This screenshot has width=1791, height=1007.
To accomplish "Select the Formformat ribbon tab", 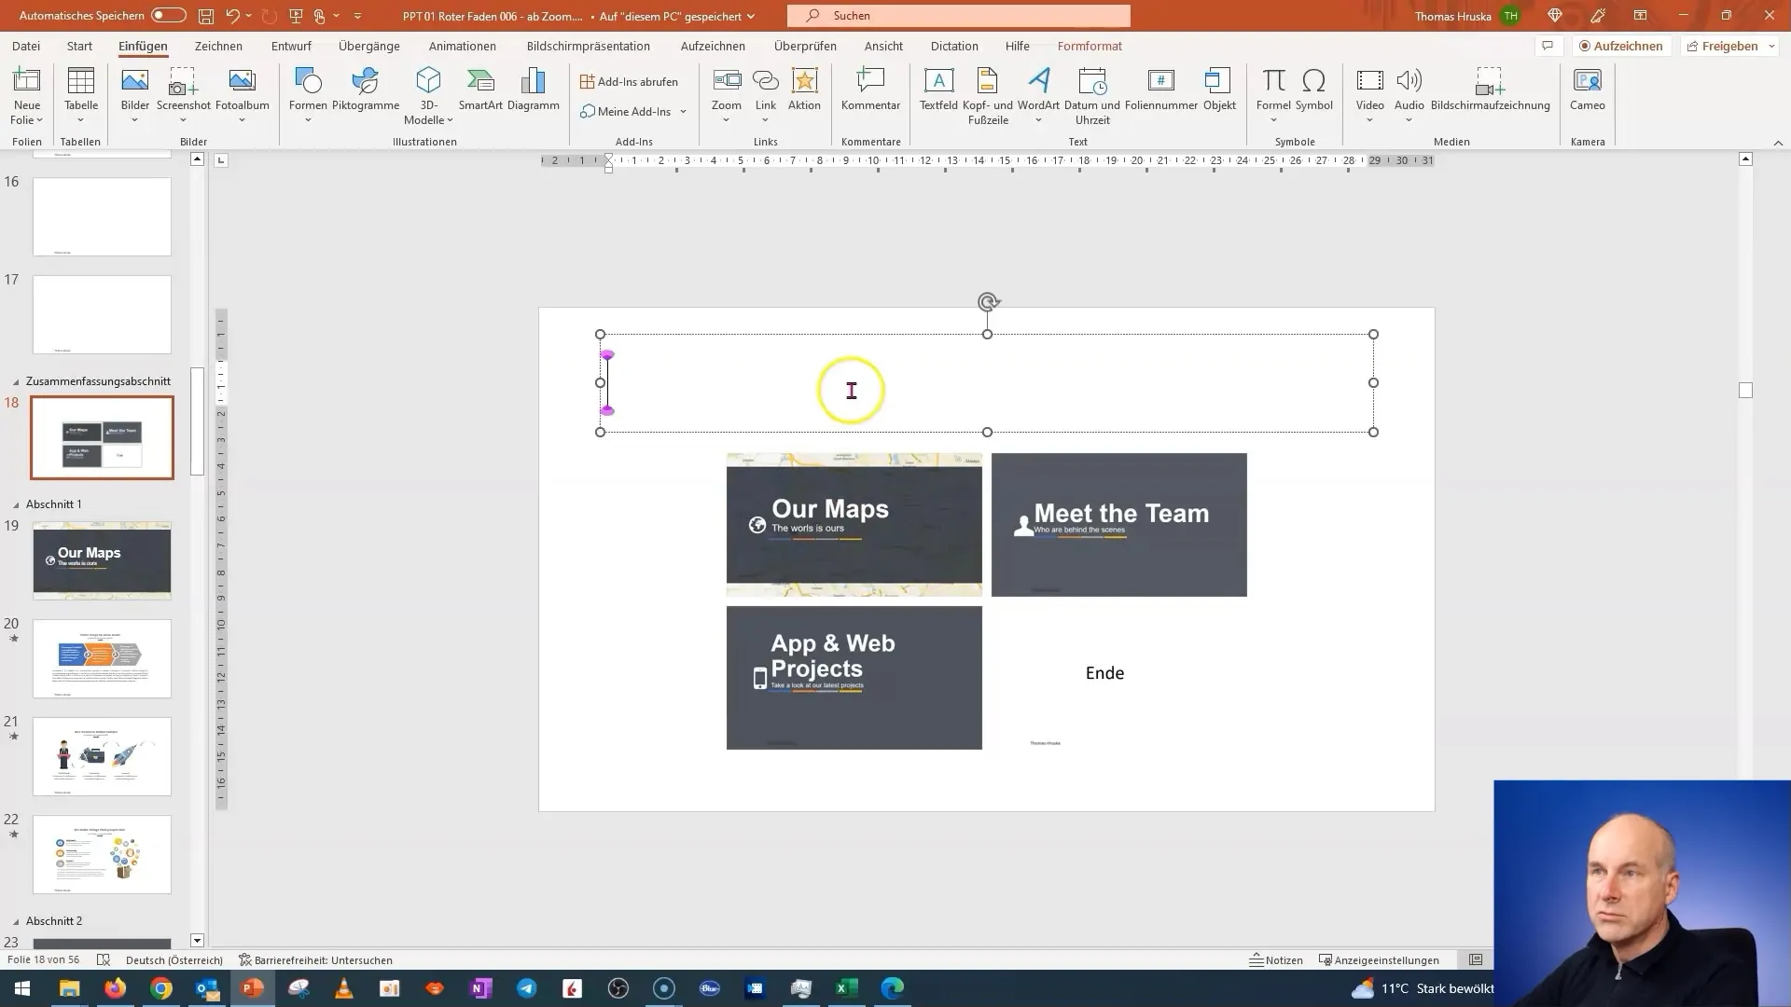I will coord(1089,46).
